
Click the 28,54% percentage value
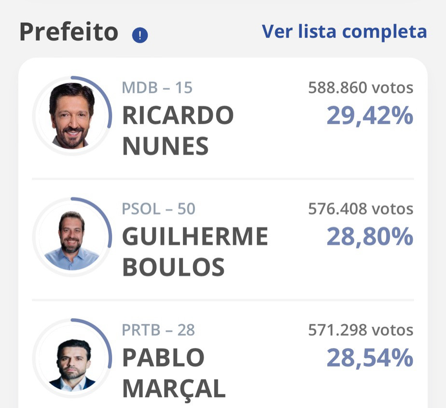click(x=370, y=358)
